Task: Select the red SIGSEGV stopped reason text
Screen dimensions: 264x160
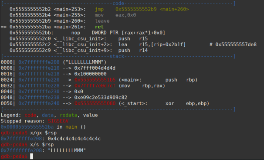Action: pyautogui.click(x=58, y=121)
